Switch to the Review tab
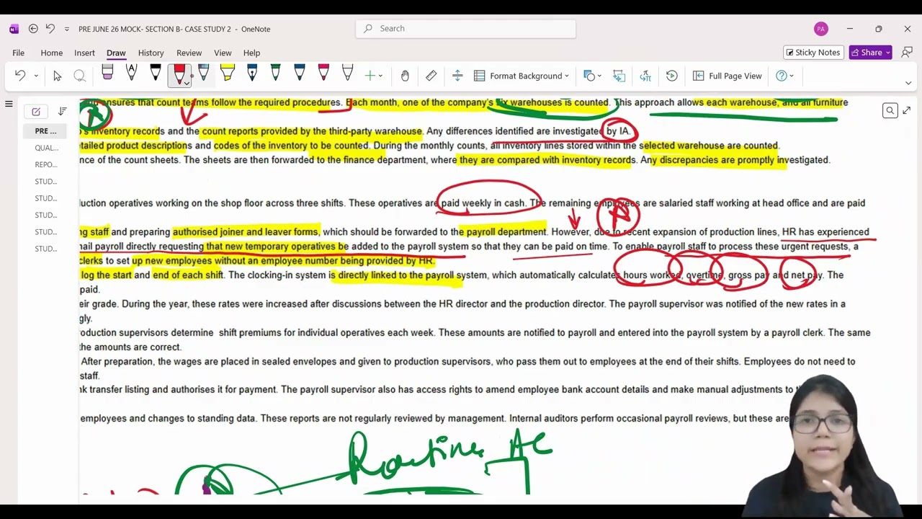 coord(189,53)
